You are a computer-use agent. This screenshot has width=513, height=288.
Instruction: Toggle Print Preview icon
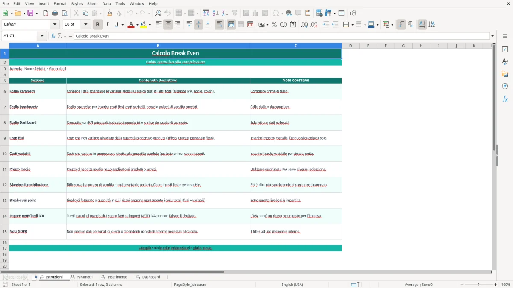65,13
